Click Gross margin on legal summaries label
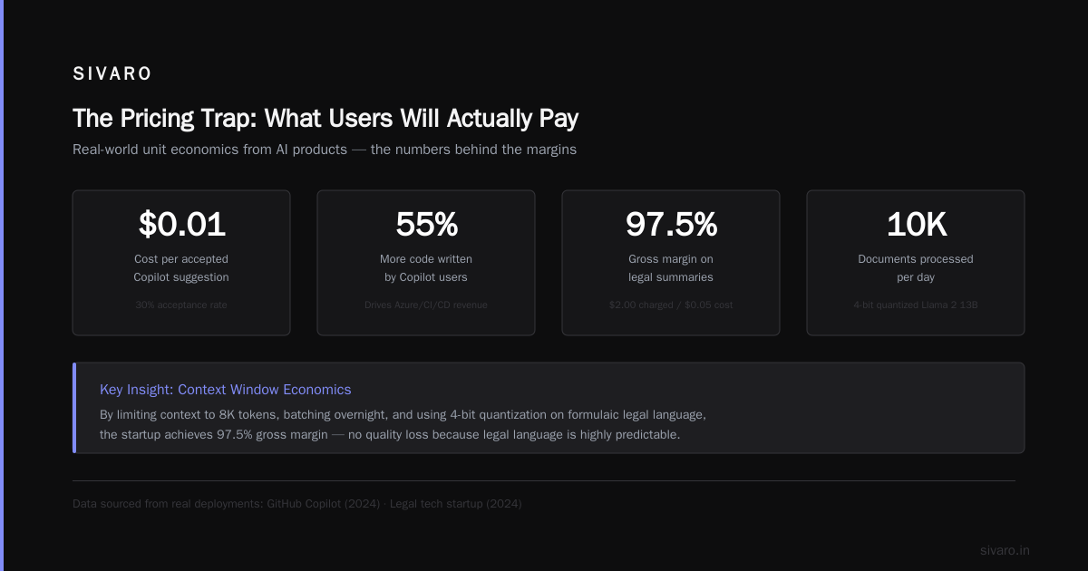Screen dimensions: 1088x571 (x=671, y=268)
